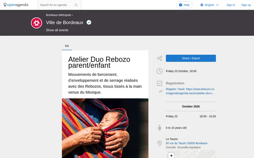Click the Ville de Bordeaux round logo
This screenshot has width=254, height=158.
point(36,23)
